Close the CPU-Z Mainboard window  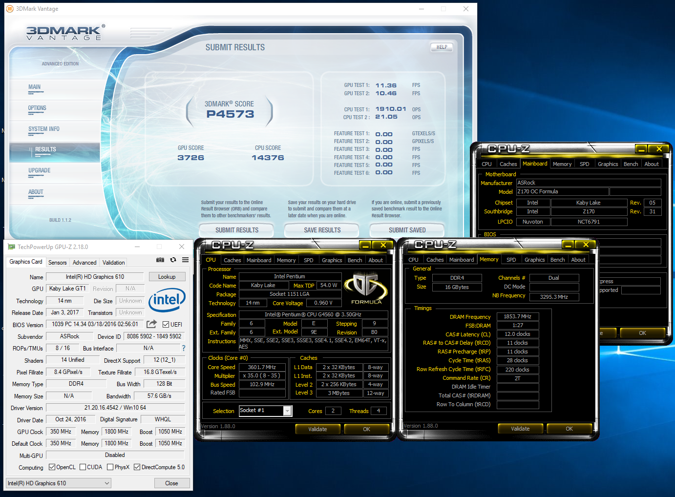tap(659, 149)
